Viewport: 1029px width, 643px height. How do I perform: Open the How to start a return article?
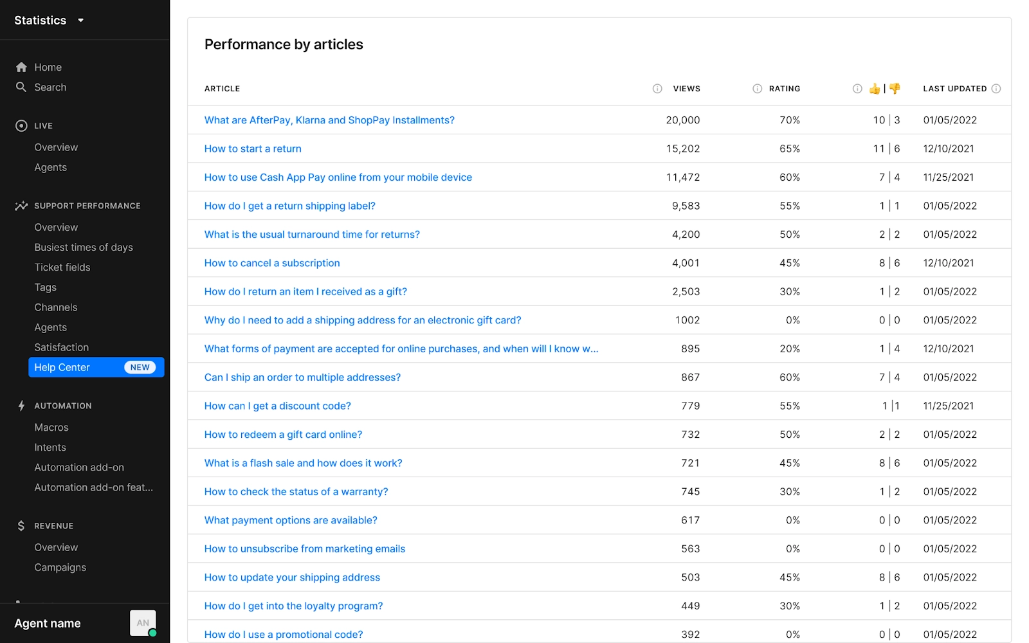[x=252, y=149]
